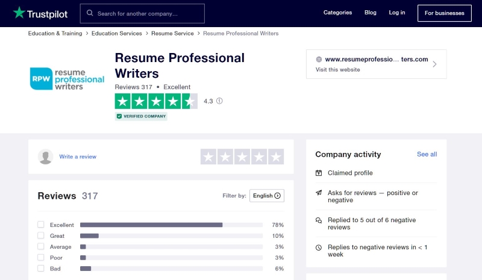Image resolution: width=482 pixels, height=280 pixels.
Task: Click Log in
Action: point(397,13)
